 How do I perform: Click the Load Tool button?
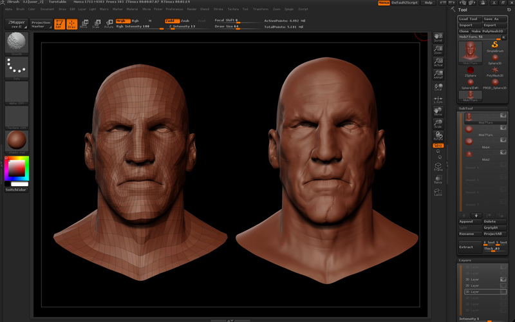point(470,19)
